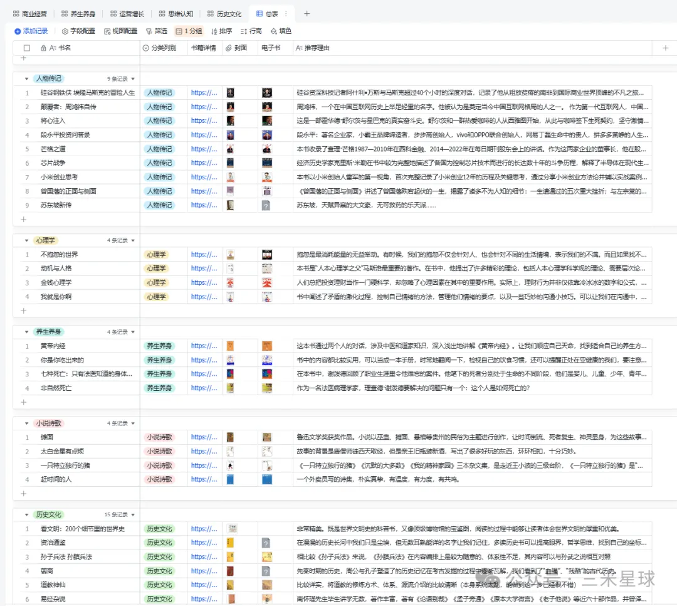Add a new column with the header plus
677x606 pixels.
pos(665,48)
